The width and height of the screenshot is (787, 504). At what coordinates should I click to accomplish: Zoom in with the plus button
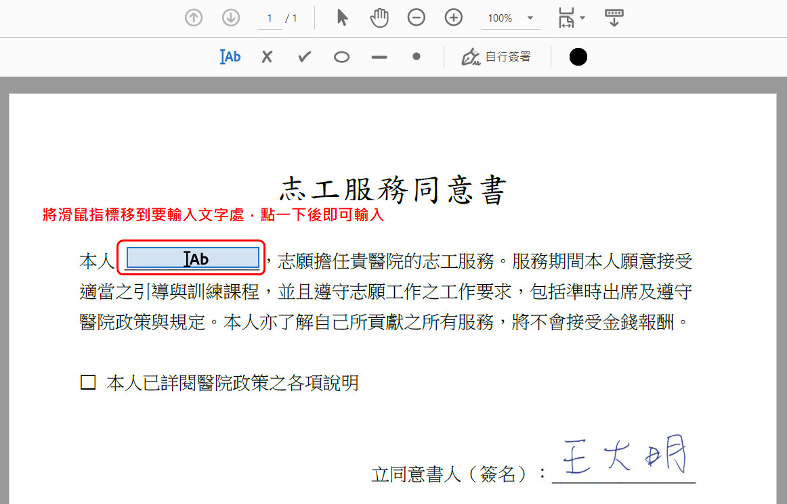point(453,18)
